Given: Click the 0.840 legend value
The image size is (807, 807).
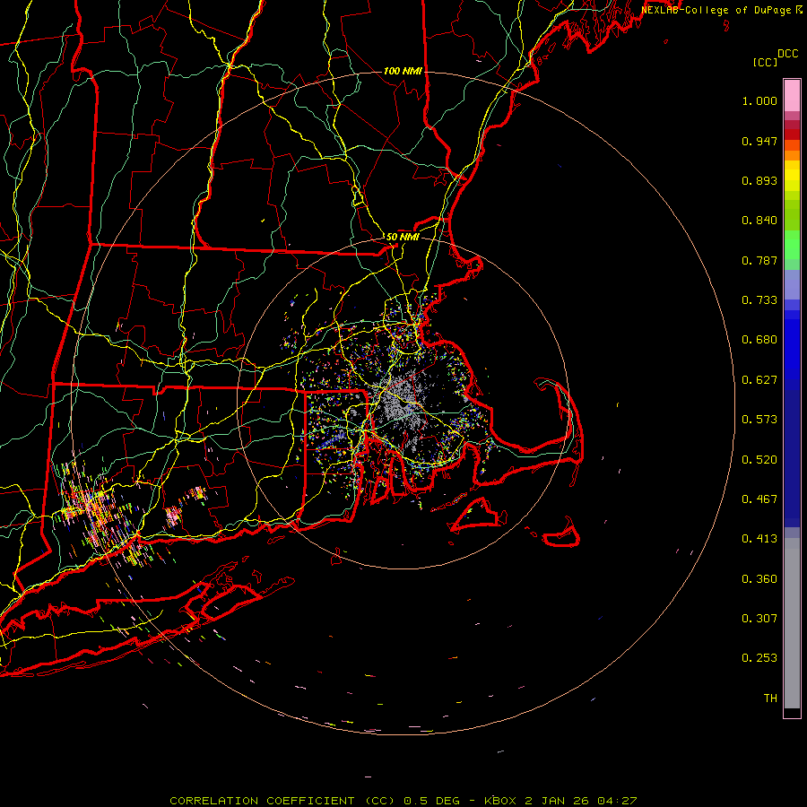Looking at the screenshot, I should click(759, 221).
